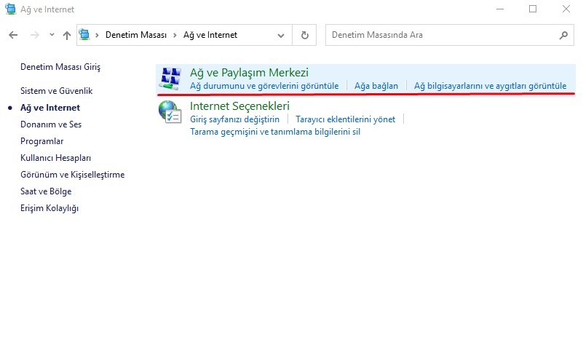Expand chevron after Denetim Masası breadcrumb
Image resolution: width=583 pixels, height=345 pixels.
tap(175, 36)
